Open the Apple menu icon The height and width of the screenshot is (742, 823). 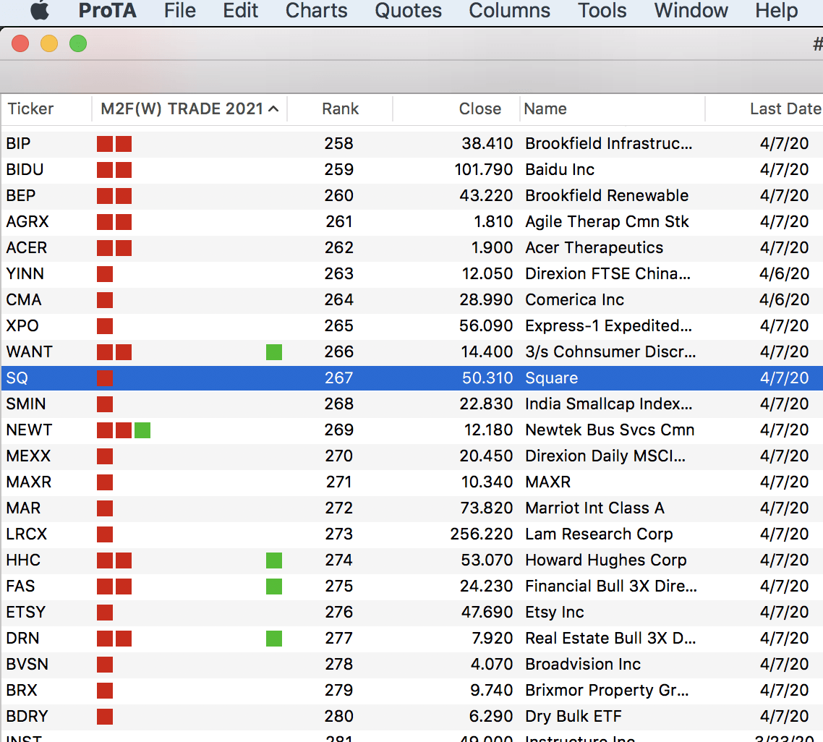[x=39, y=11]
